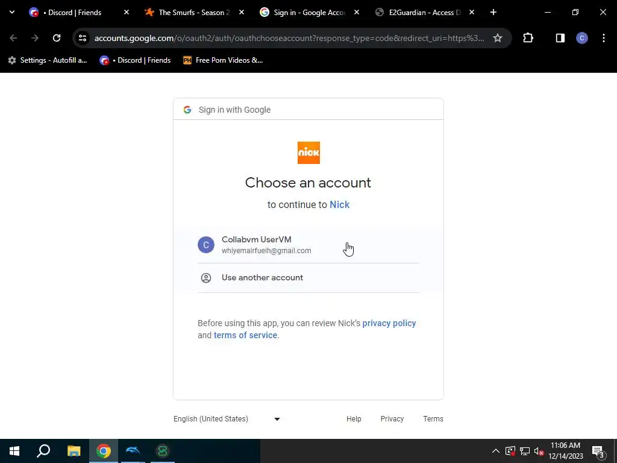
Task: Reload the current page
Action: [x=57, y=38]
